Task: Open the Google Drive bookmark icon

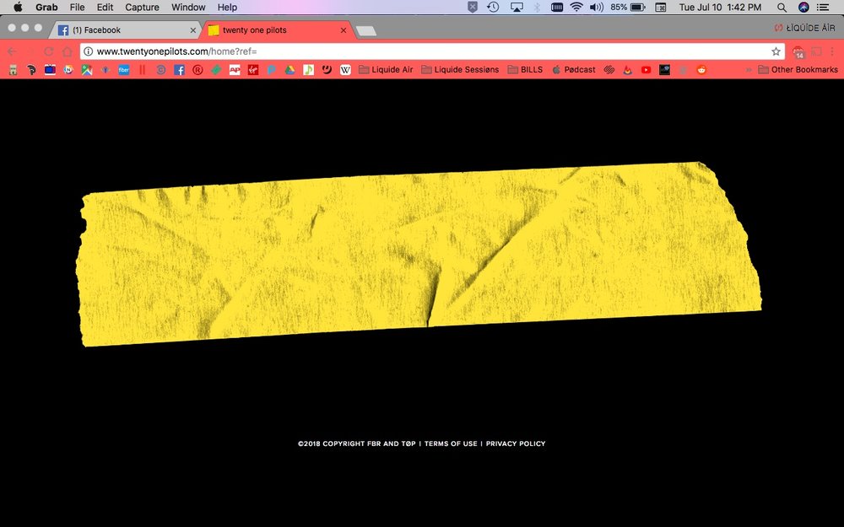Action: coord(290,69)
